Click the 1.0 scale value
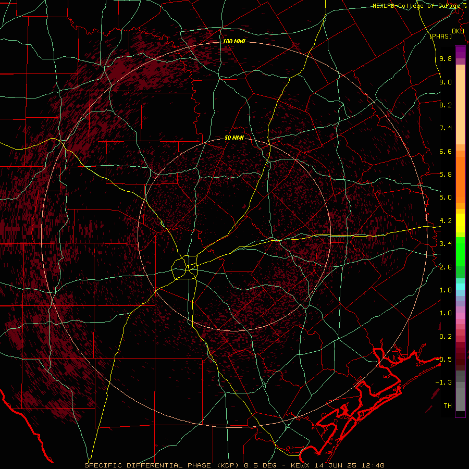 446,313
